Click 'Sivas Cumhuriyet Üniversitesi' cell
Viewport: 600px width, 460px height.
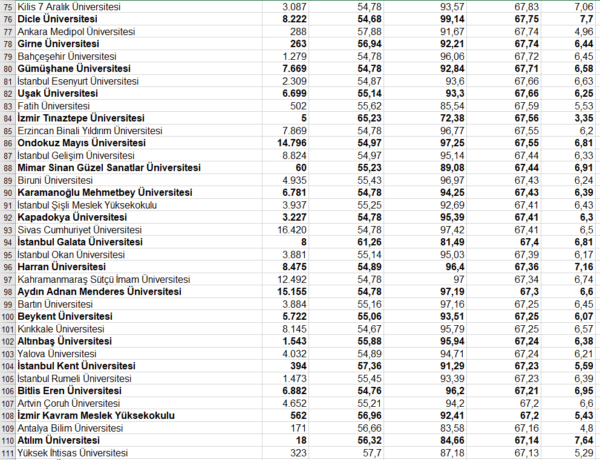click(x=139, y=230)
